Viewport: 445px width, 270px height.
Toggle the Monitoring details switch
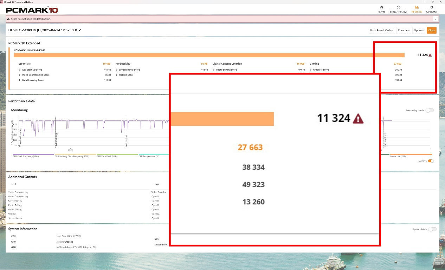(429, 110)
